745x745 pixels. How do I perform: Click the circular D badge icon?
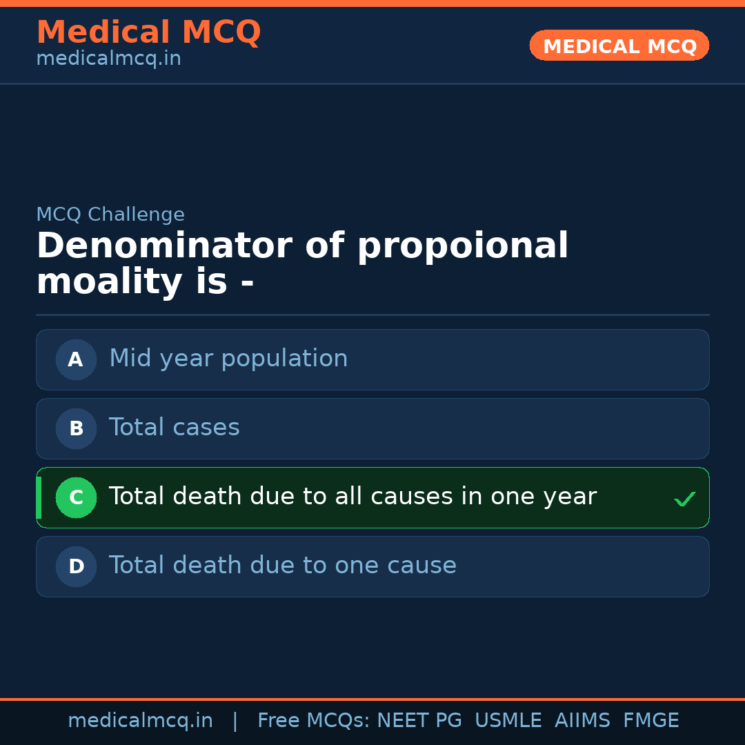click(76, 566)
